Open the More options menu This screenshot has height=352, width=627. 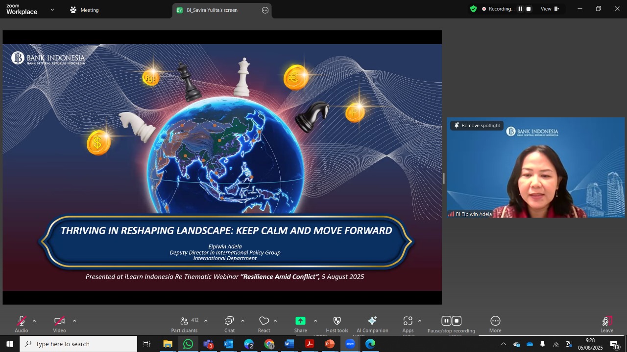pos(495,324)
